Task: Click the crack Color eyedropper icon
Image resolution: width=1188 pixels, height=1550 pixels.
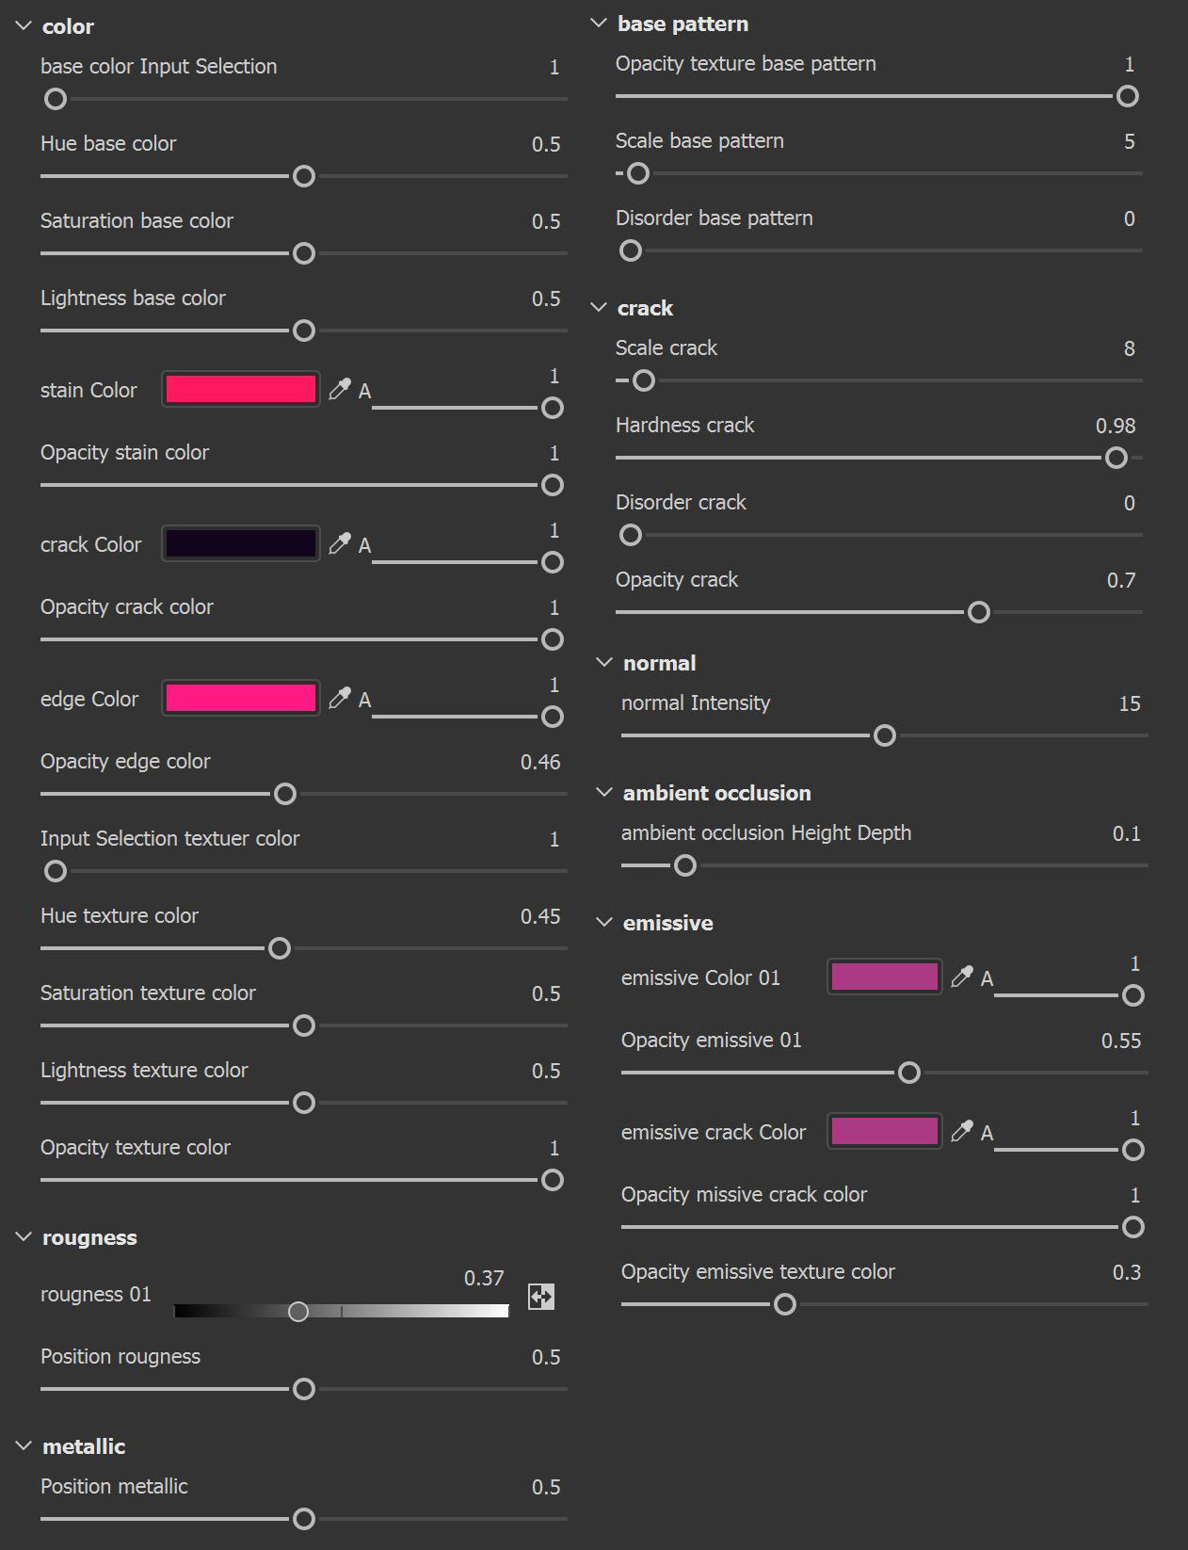Action: [x=339, y=543]
